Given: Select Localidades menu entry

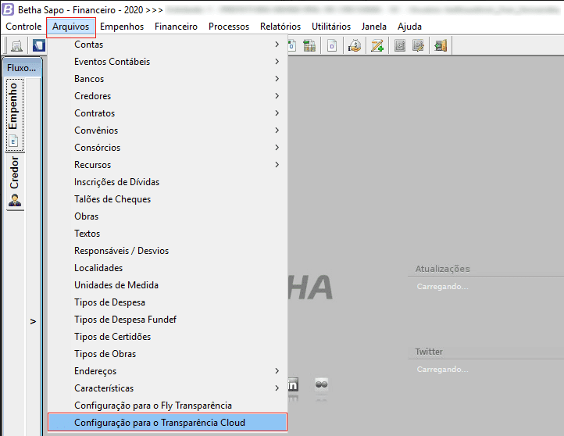Looking at the screenshot, I should (168, 268).
